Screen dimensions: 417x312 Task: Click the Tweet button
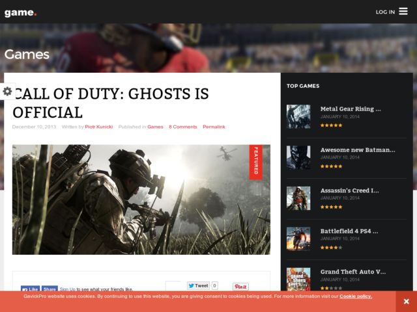coord(198,285)
